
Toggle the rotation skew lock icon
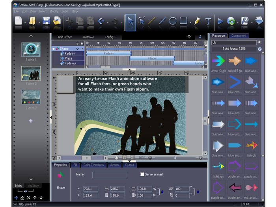click(198, 192)
